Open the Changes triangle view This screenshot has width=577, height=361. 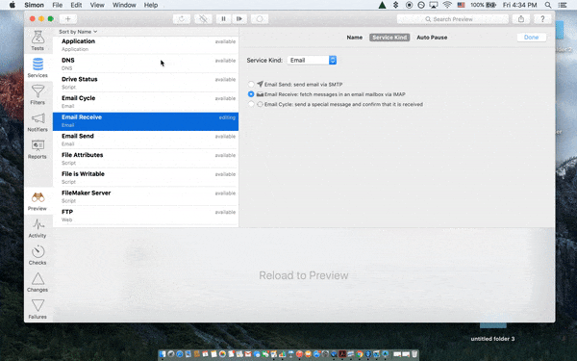coord(38,282)
